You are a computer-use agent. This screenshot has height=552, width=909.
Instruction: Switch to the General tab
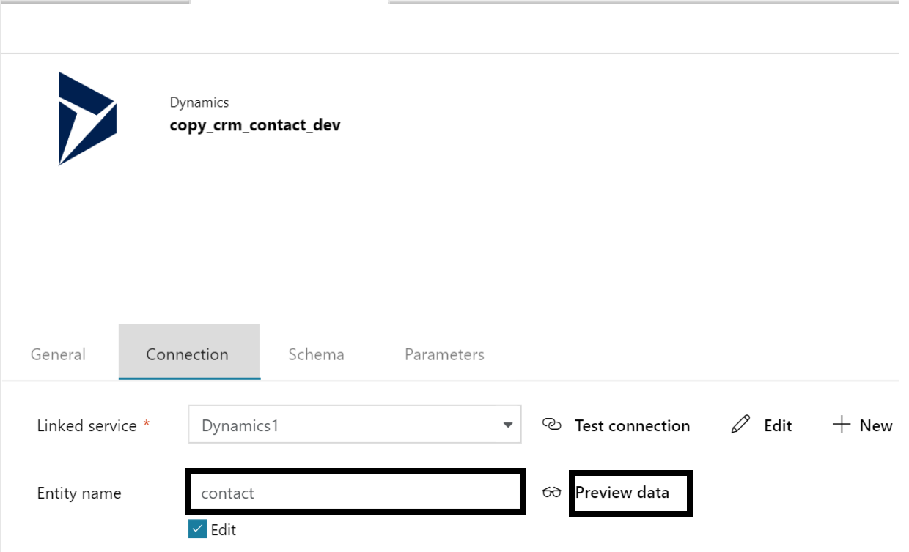(x=58, y=354)
